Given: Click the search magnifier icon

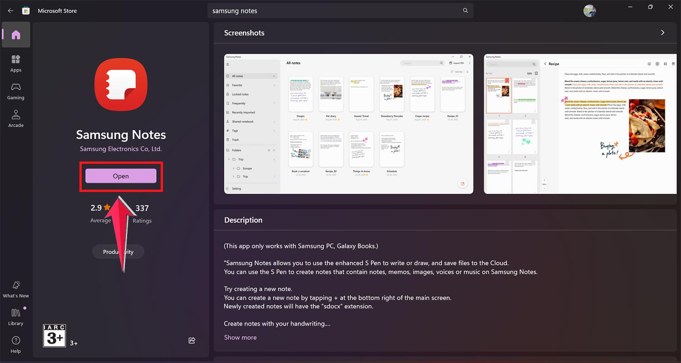Looking at the screenshot, I should coord(465,11).
